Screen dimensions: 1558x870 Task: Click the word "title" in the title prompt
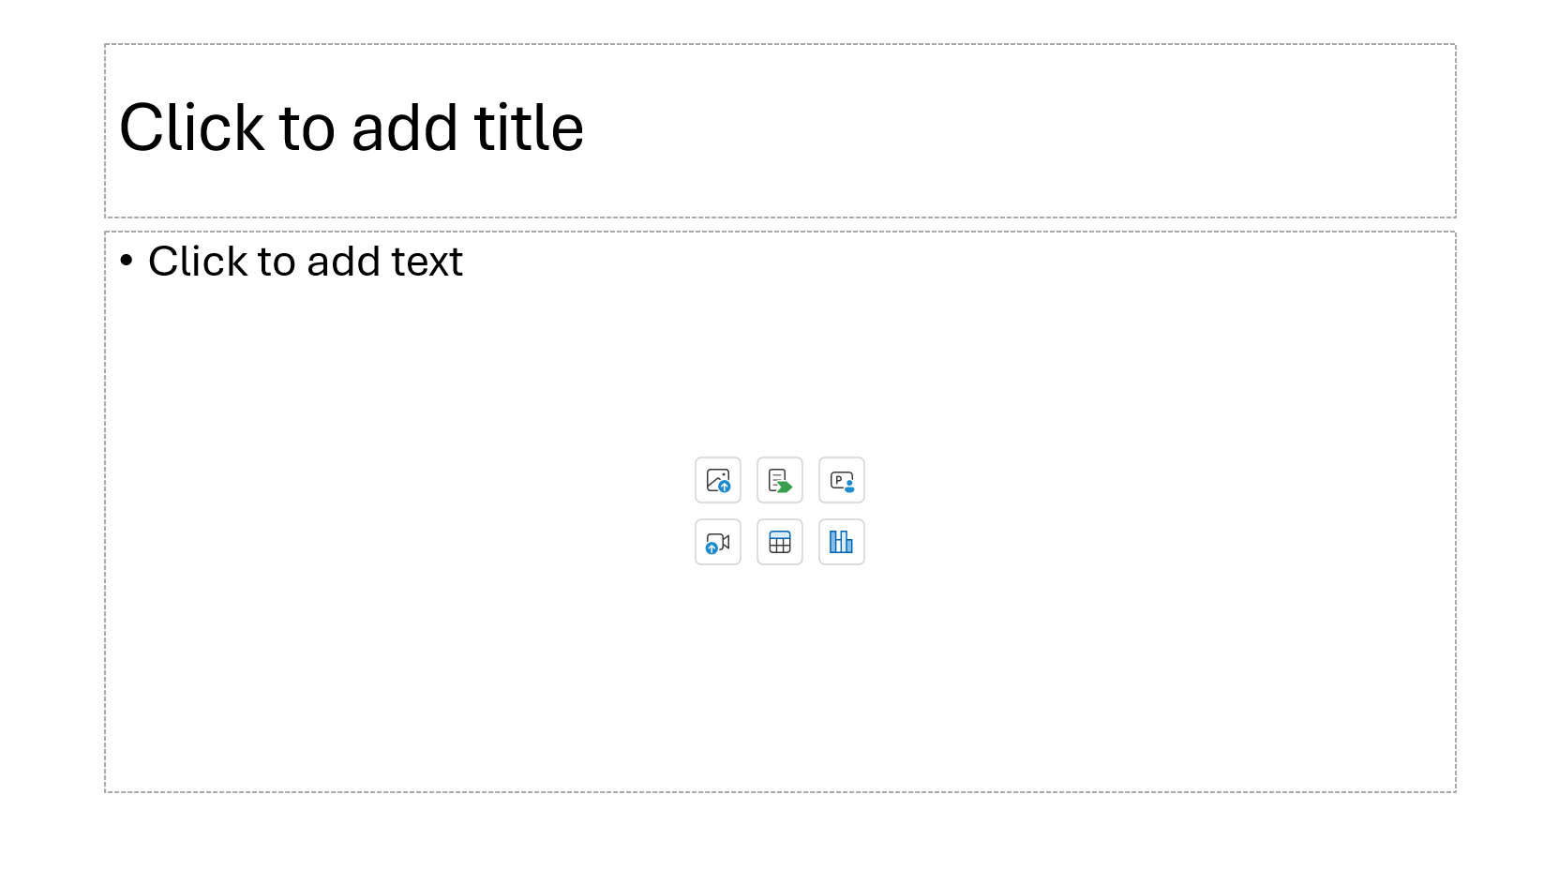(529, 128)
